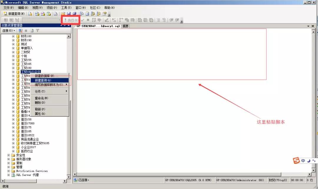Image resolution: width=318 pixels, height=189 pixels.
Task: Click the 医药行业 database cylinder icon
Action: (18, 151)
